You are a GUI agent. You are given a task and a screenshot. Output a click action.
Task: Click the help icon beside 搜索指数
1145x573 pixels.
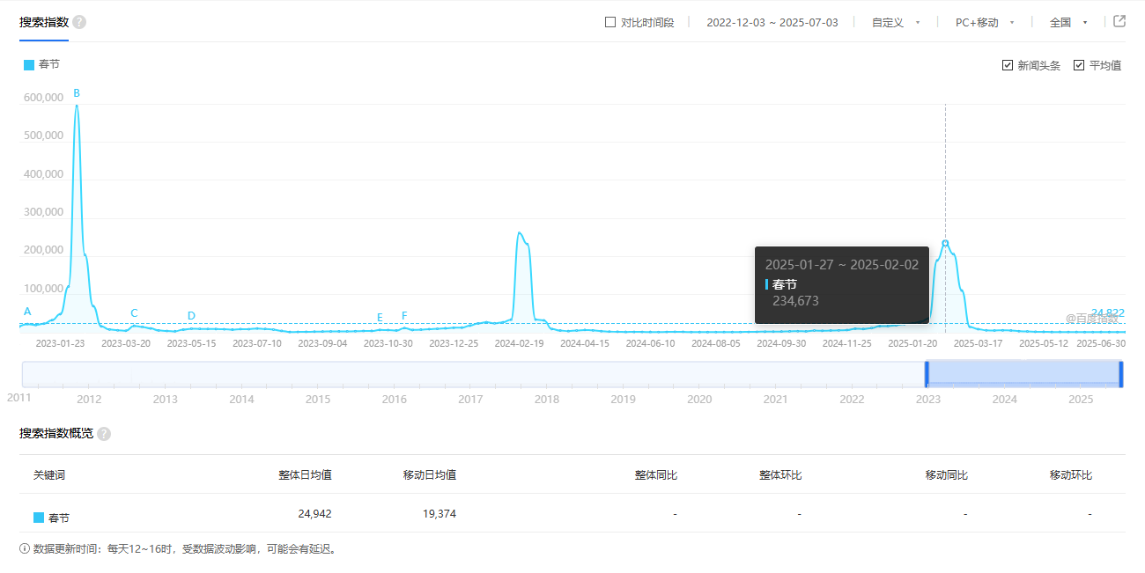(79, 22)
